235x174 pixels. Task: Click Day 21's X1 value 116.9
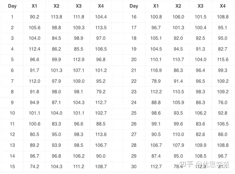(156, 70)
